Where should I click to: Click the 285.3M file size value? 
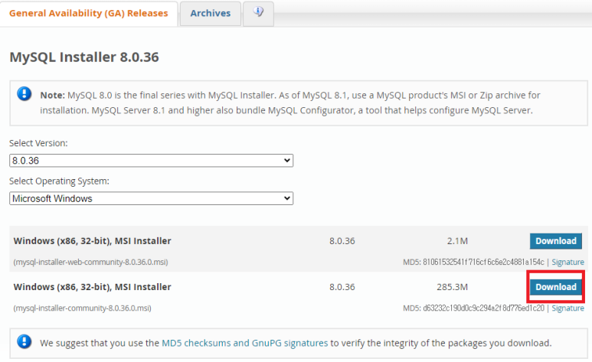pos(453,287)
